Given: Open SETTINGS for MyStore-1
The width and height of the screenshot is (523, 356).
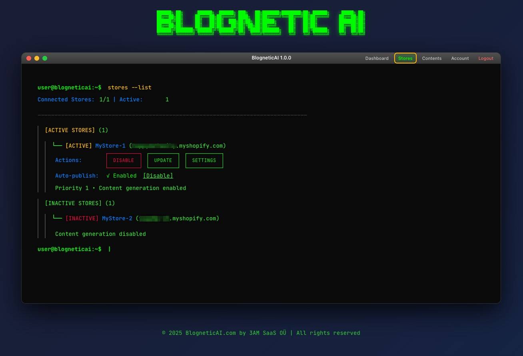Looking at the screenshot, I should [204, 160].
